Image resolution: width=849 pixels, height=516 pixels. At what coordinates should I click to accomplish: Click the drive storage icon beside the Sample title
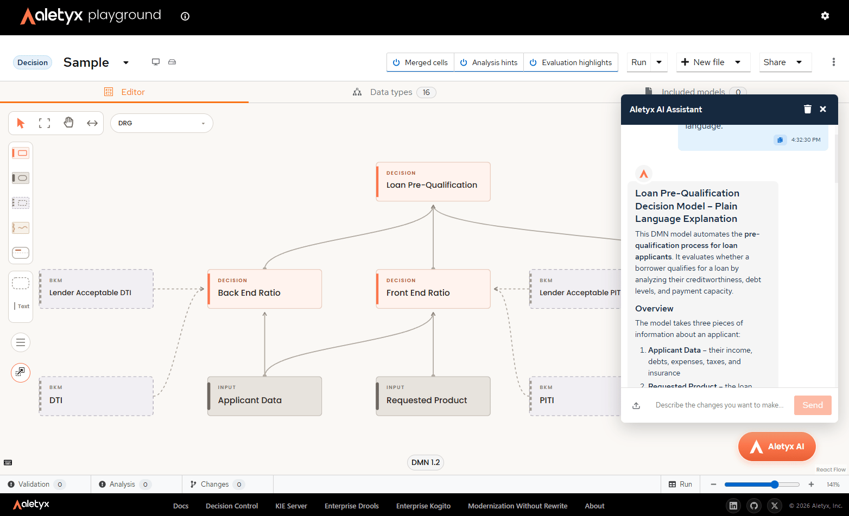(x=172, y=62)
